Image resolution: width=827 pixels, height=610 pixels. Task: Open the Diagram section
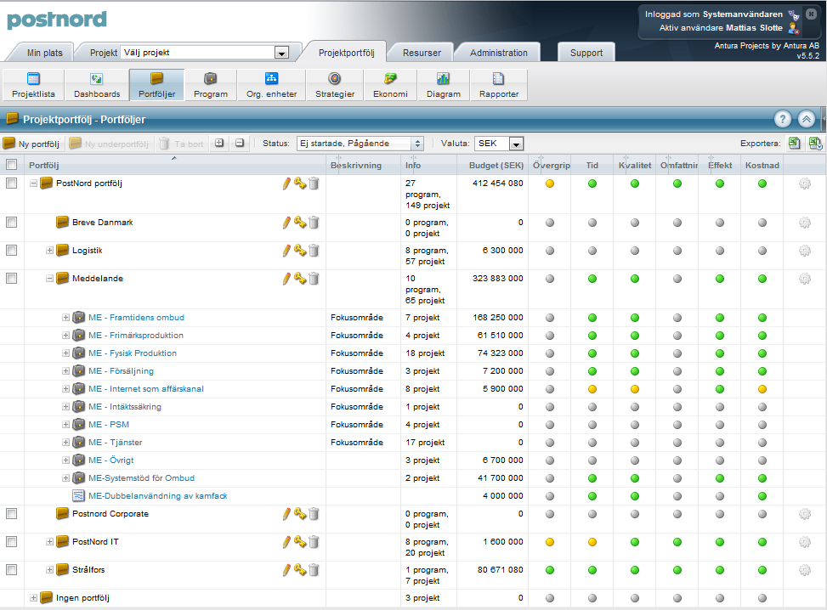444,84
